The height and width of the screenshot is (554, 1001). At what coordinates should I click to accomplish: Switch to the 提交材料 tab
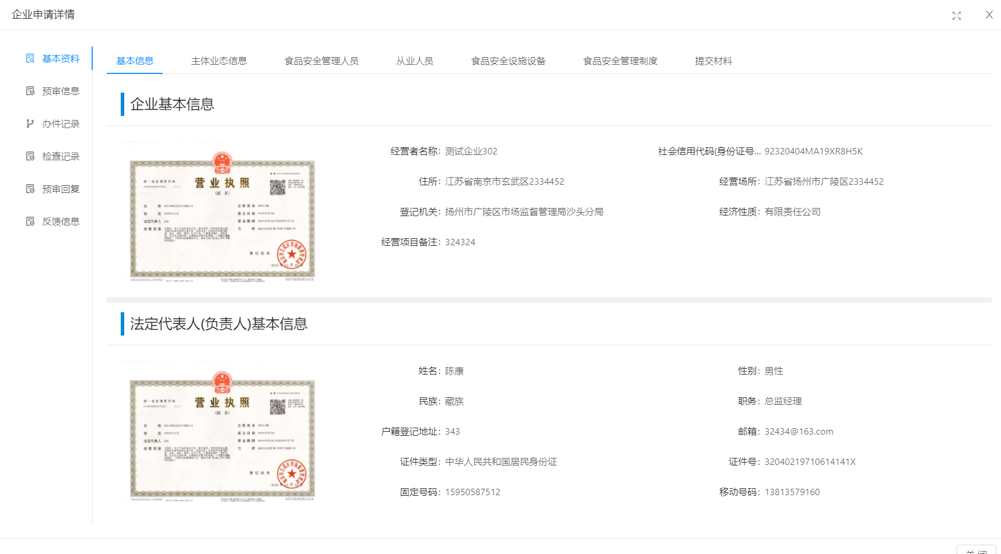click(713, 61)
